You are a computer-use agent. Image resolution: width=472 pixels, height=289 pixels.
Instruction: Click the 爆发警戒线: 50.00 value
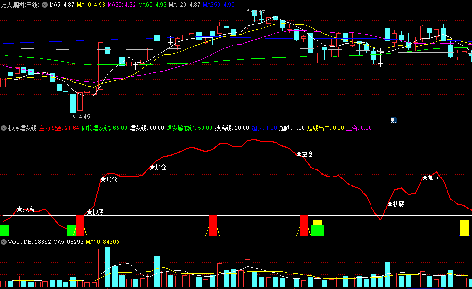coord(189,128)
